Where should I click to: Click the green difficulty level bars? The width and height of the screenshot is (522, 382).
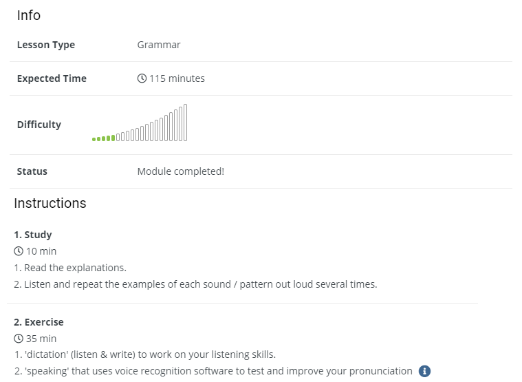point(104,138)
